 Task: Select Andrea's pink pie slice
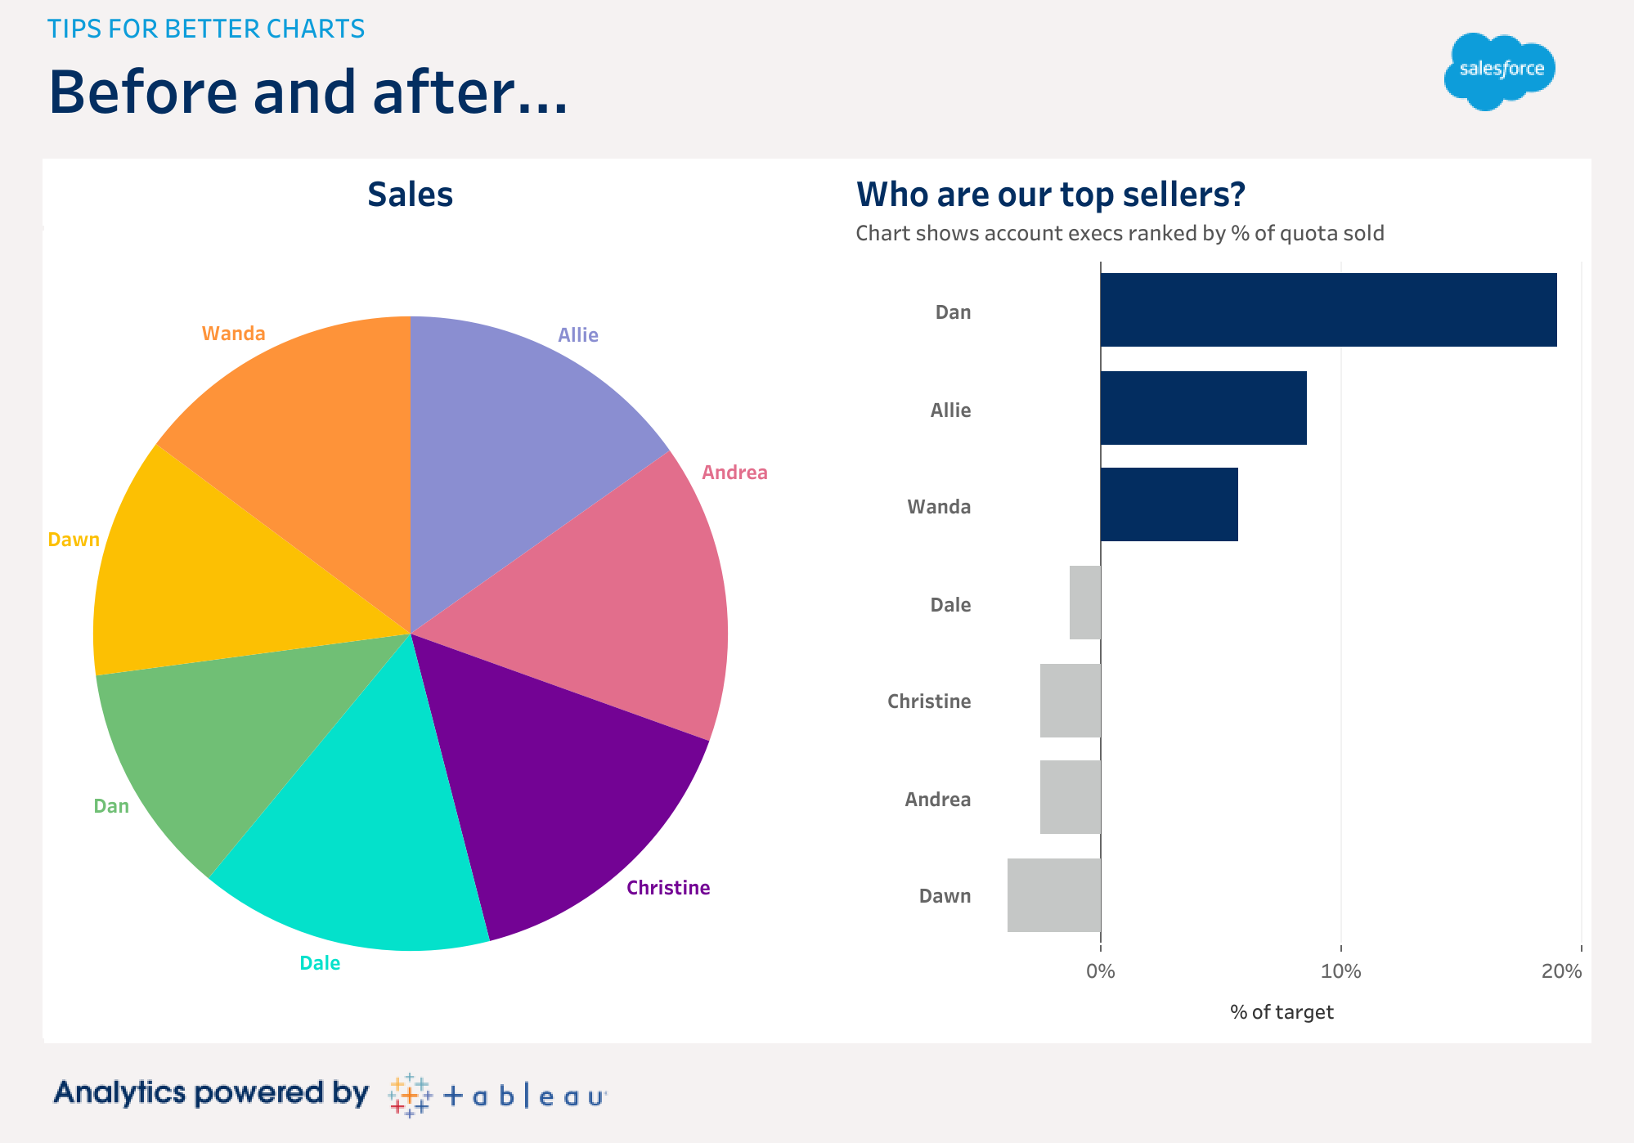coord(605,605)
